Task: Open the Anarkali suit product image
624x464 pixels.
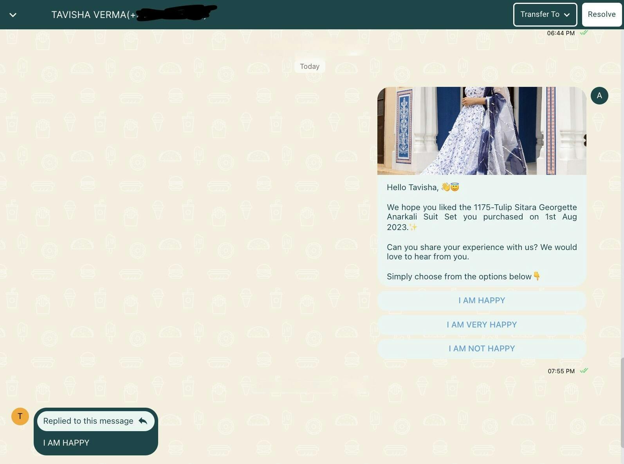Action: 481,131
